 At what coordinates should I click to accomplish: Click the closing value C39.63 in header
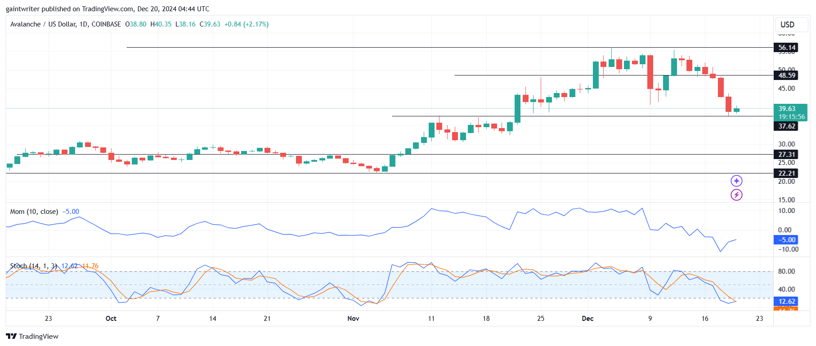coord(210,24)
